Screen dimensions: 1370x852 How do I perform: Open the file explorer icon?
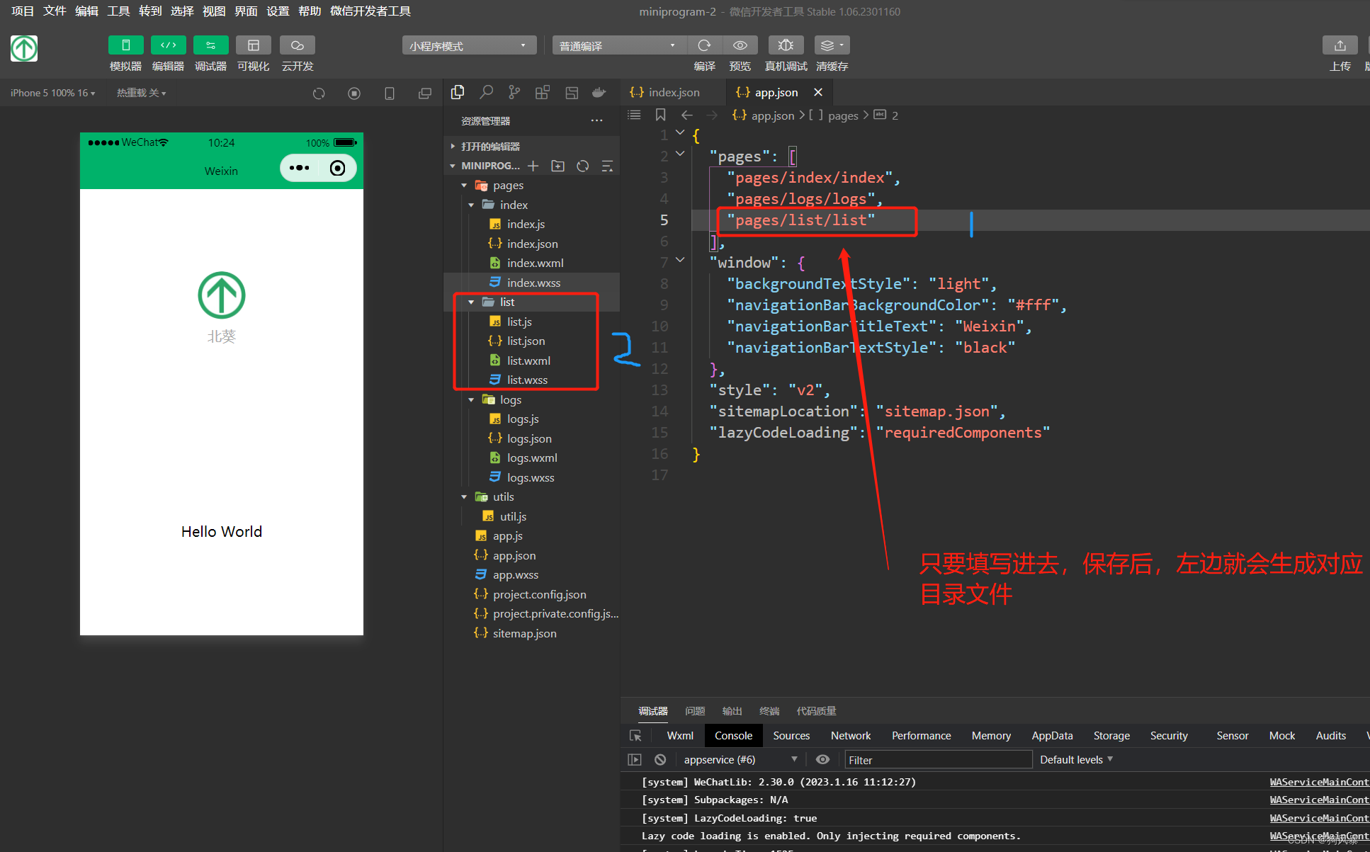pyautogui.click(x=458, y=93)
